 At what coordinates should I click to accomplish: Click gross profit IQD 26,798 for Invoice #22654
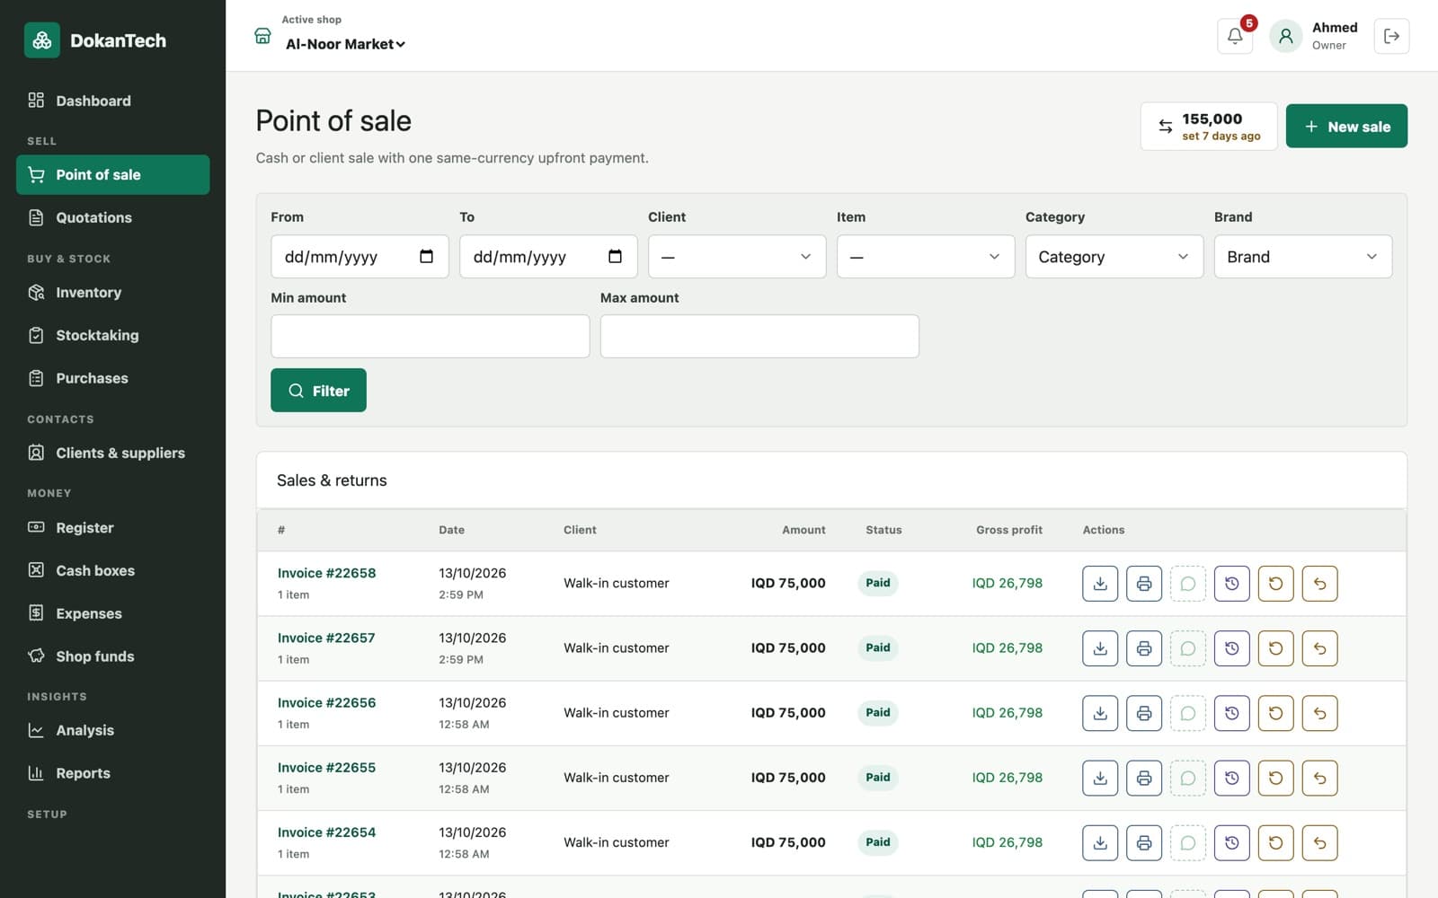pyautogui.click(x=1007, y=842)
